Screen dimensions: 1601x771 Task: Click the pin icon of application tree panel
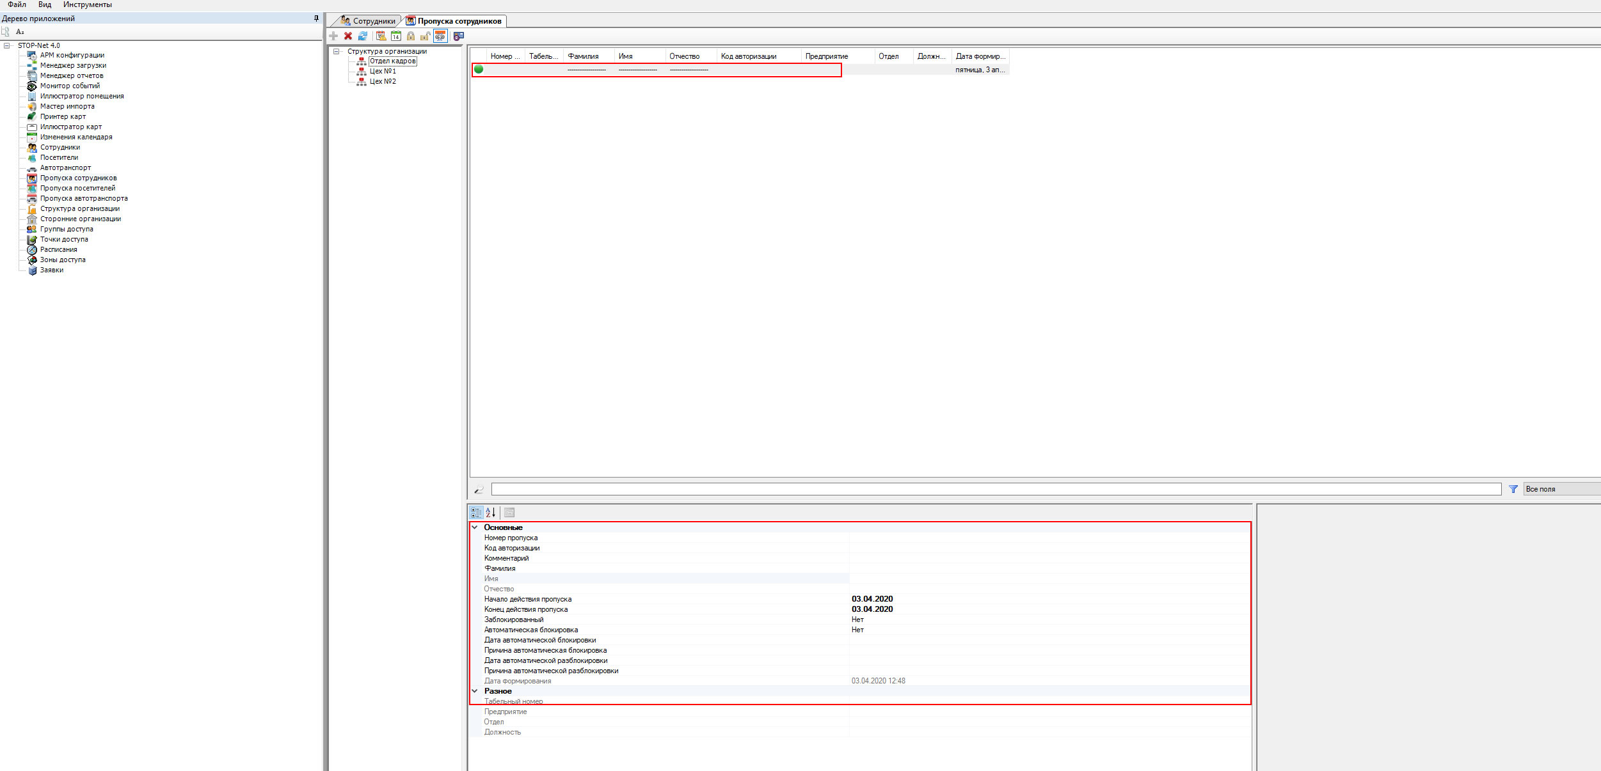click(x=316, y=19)
